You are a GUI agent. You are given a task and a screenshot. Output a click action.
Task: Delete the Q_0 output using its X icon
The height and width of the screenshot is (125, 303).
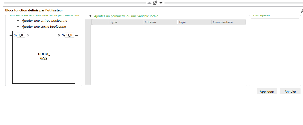59,35
